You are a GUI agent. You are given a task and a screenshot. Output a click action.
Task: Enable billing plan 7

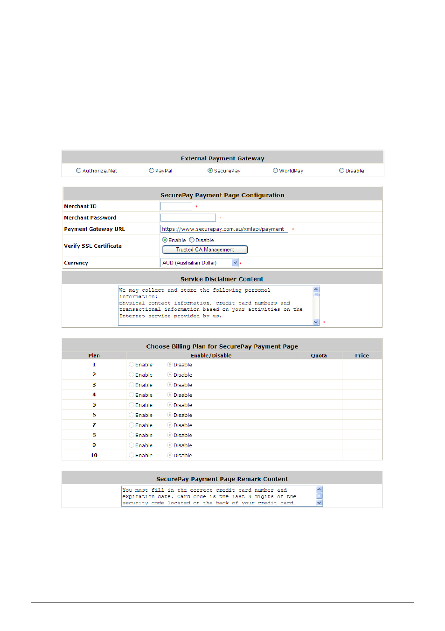pos(132,425)
